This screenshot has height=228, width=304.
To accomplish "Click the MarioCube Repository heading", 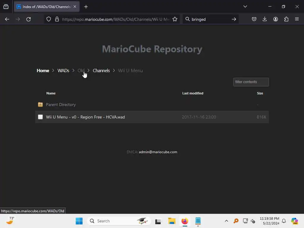I will pyautogui.click(x=152, y=49).
